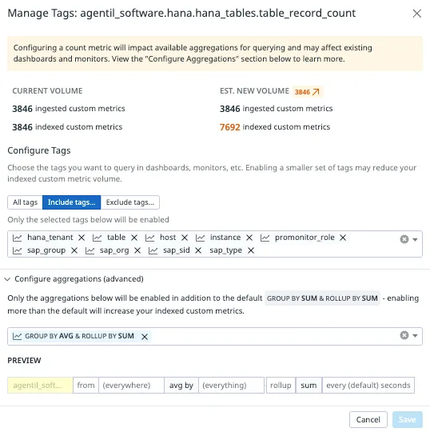
Task: Clear all aggregations with circle-x icon
Action: click(404, 335)
